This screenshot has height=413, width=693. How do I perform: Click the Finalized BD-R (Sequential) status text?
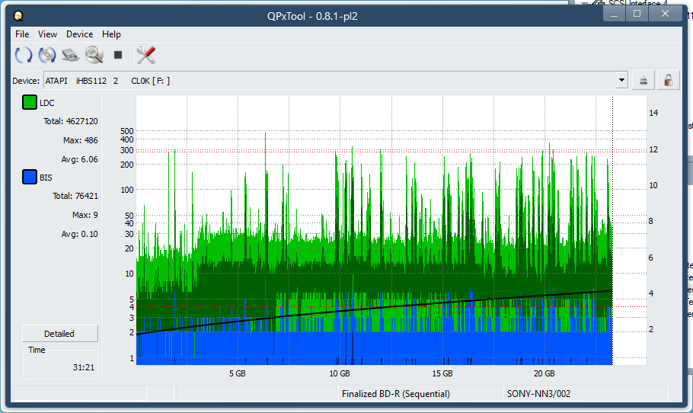point(395,393)
